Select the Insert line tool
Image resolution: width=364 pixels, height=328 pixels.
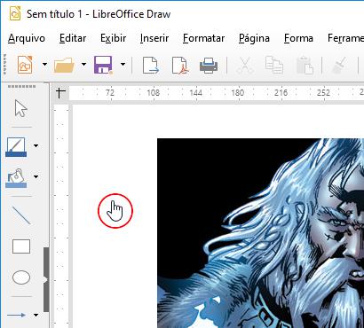pos(21,215)
